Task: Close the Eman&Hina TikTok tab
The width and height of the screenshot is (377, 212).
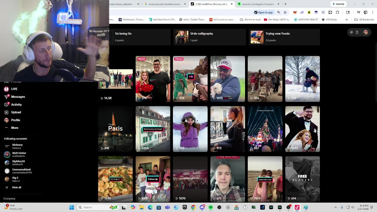Action: (x=232, y=4)
